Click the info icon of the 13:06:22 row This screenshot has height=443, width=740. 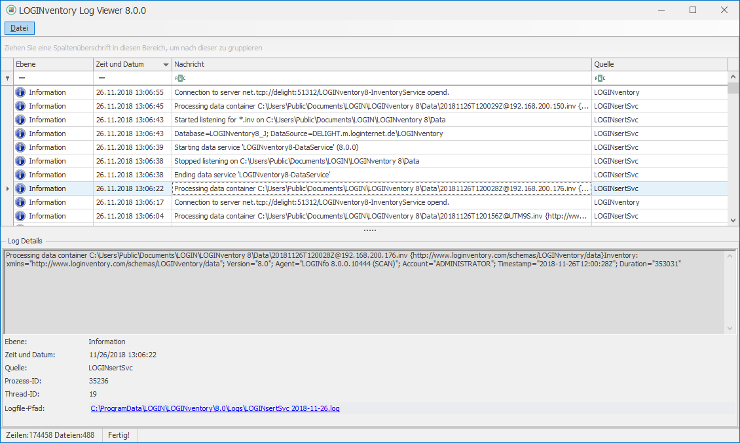tap(20, 188)
